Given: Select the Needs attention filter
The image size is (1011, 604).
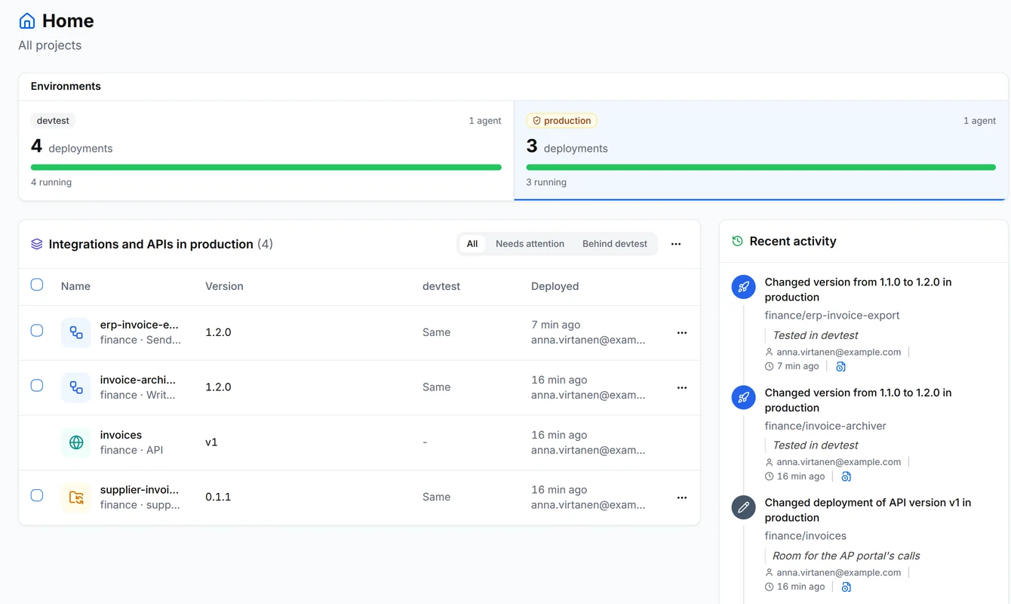Looking at the screenshot, I should coord(530,244).
